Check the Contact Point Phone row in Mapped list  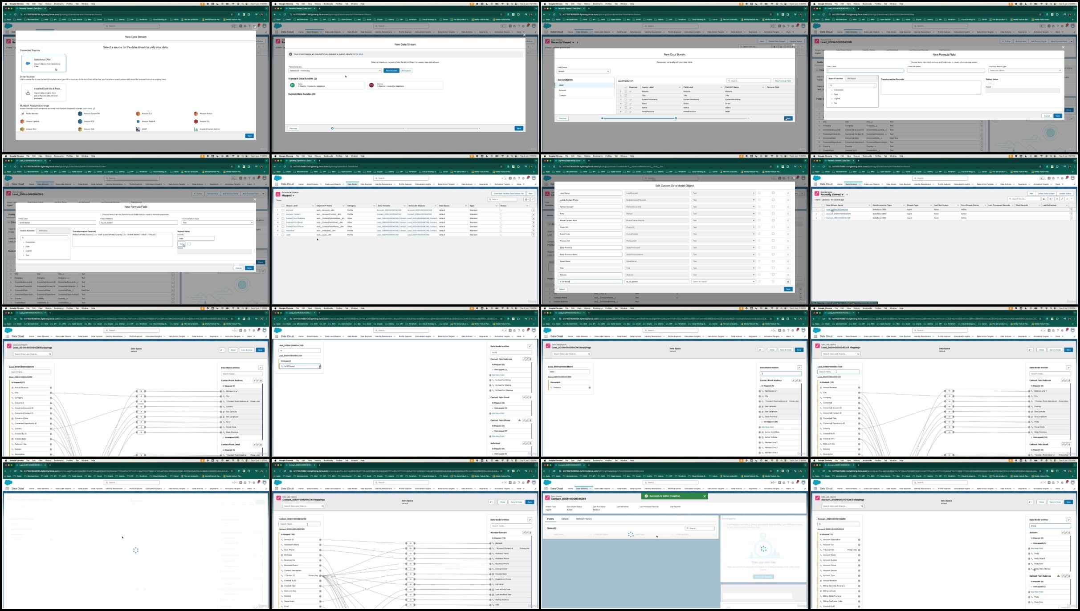[283, 227]
